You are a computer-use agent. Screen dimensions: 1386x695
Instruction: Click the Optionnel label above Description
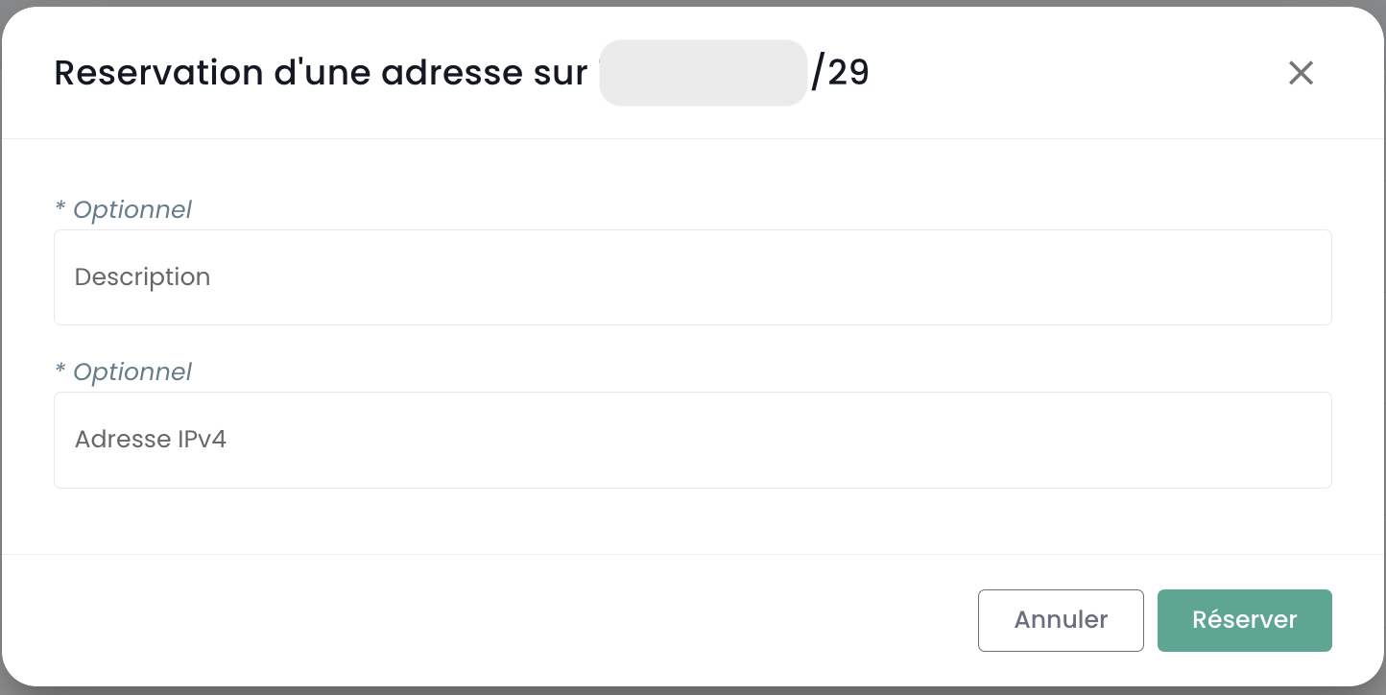pyautogui.click(x=131, y=209)
